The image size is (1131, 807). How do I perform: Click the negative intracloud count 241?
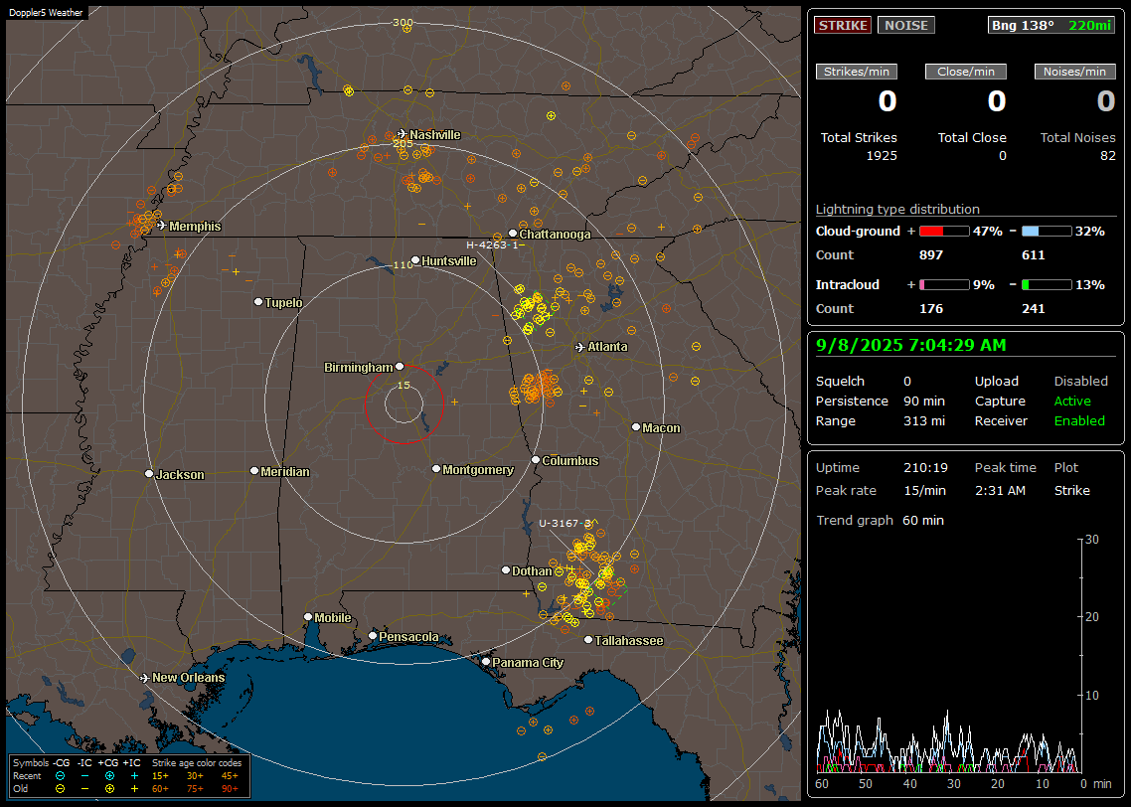1033,309
